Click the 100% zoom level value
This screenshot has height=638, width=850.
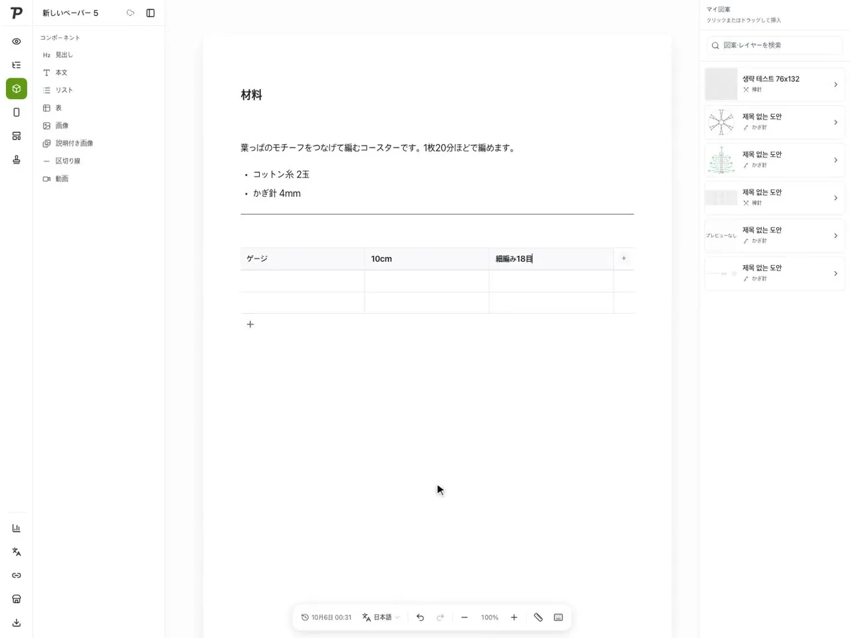point(489,617)
